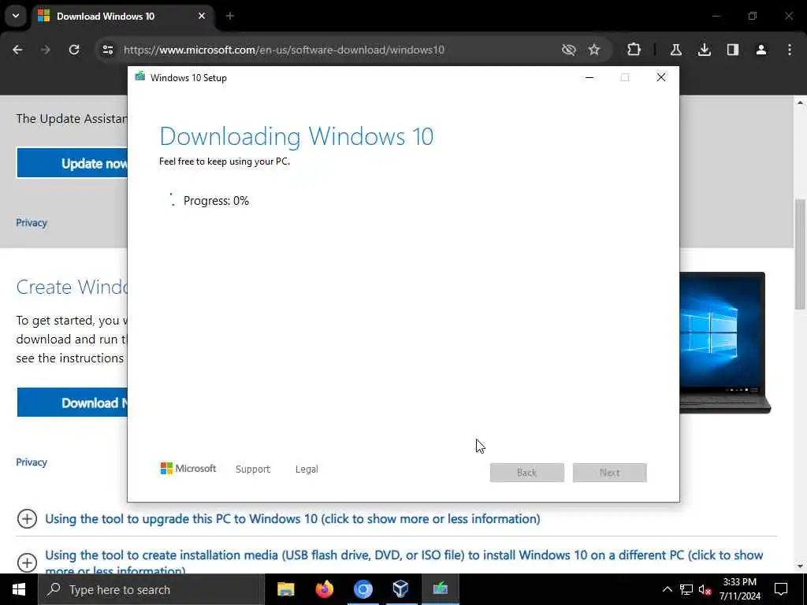This screenshot has height=605, width=807.
Task: Launch Firefox from the taskbar
Action: tap(324, 589)
